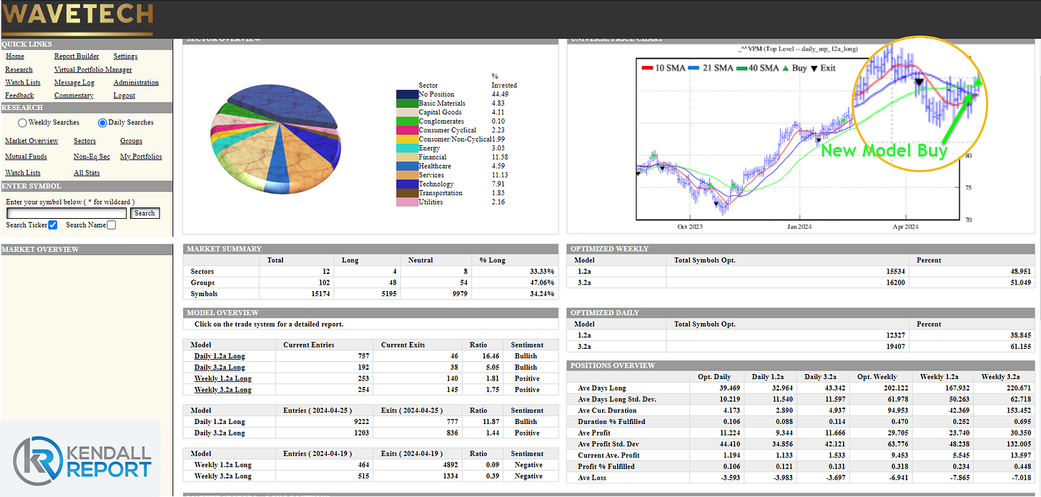Click the 44.49 percent invested value
Screen dimensions: 1041x497
(500, 94)
